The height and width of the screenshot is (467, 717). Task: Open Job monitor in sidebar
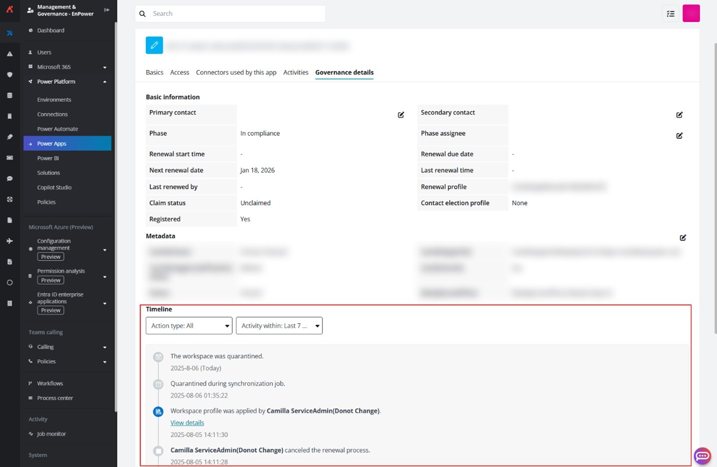51,434
